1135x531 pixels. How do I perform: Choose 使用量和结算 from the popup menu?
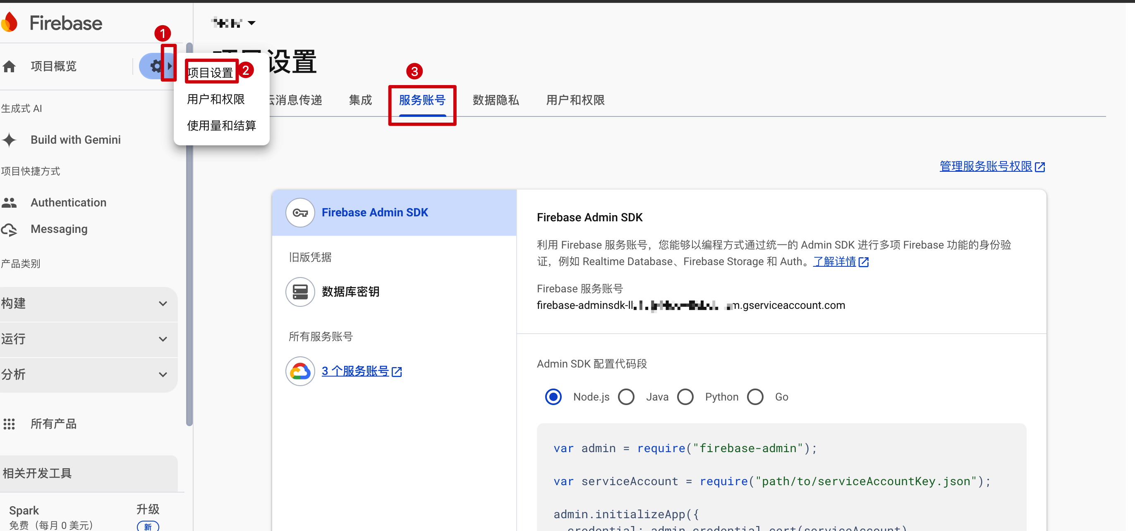click(221, 126)
